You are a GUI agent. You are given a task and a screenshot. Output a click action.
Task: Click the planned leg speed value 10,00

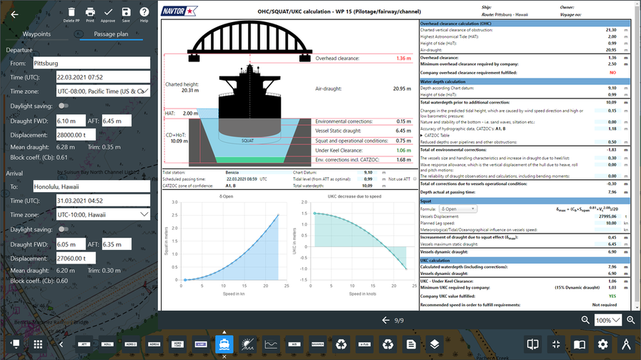[611, 223]
